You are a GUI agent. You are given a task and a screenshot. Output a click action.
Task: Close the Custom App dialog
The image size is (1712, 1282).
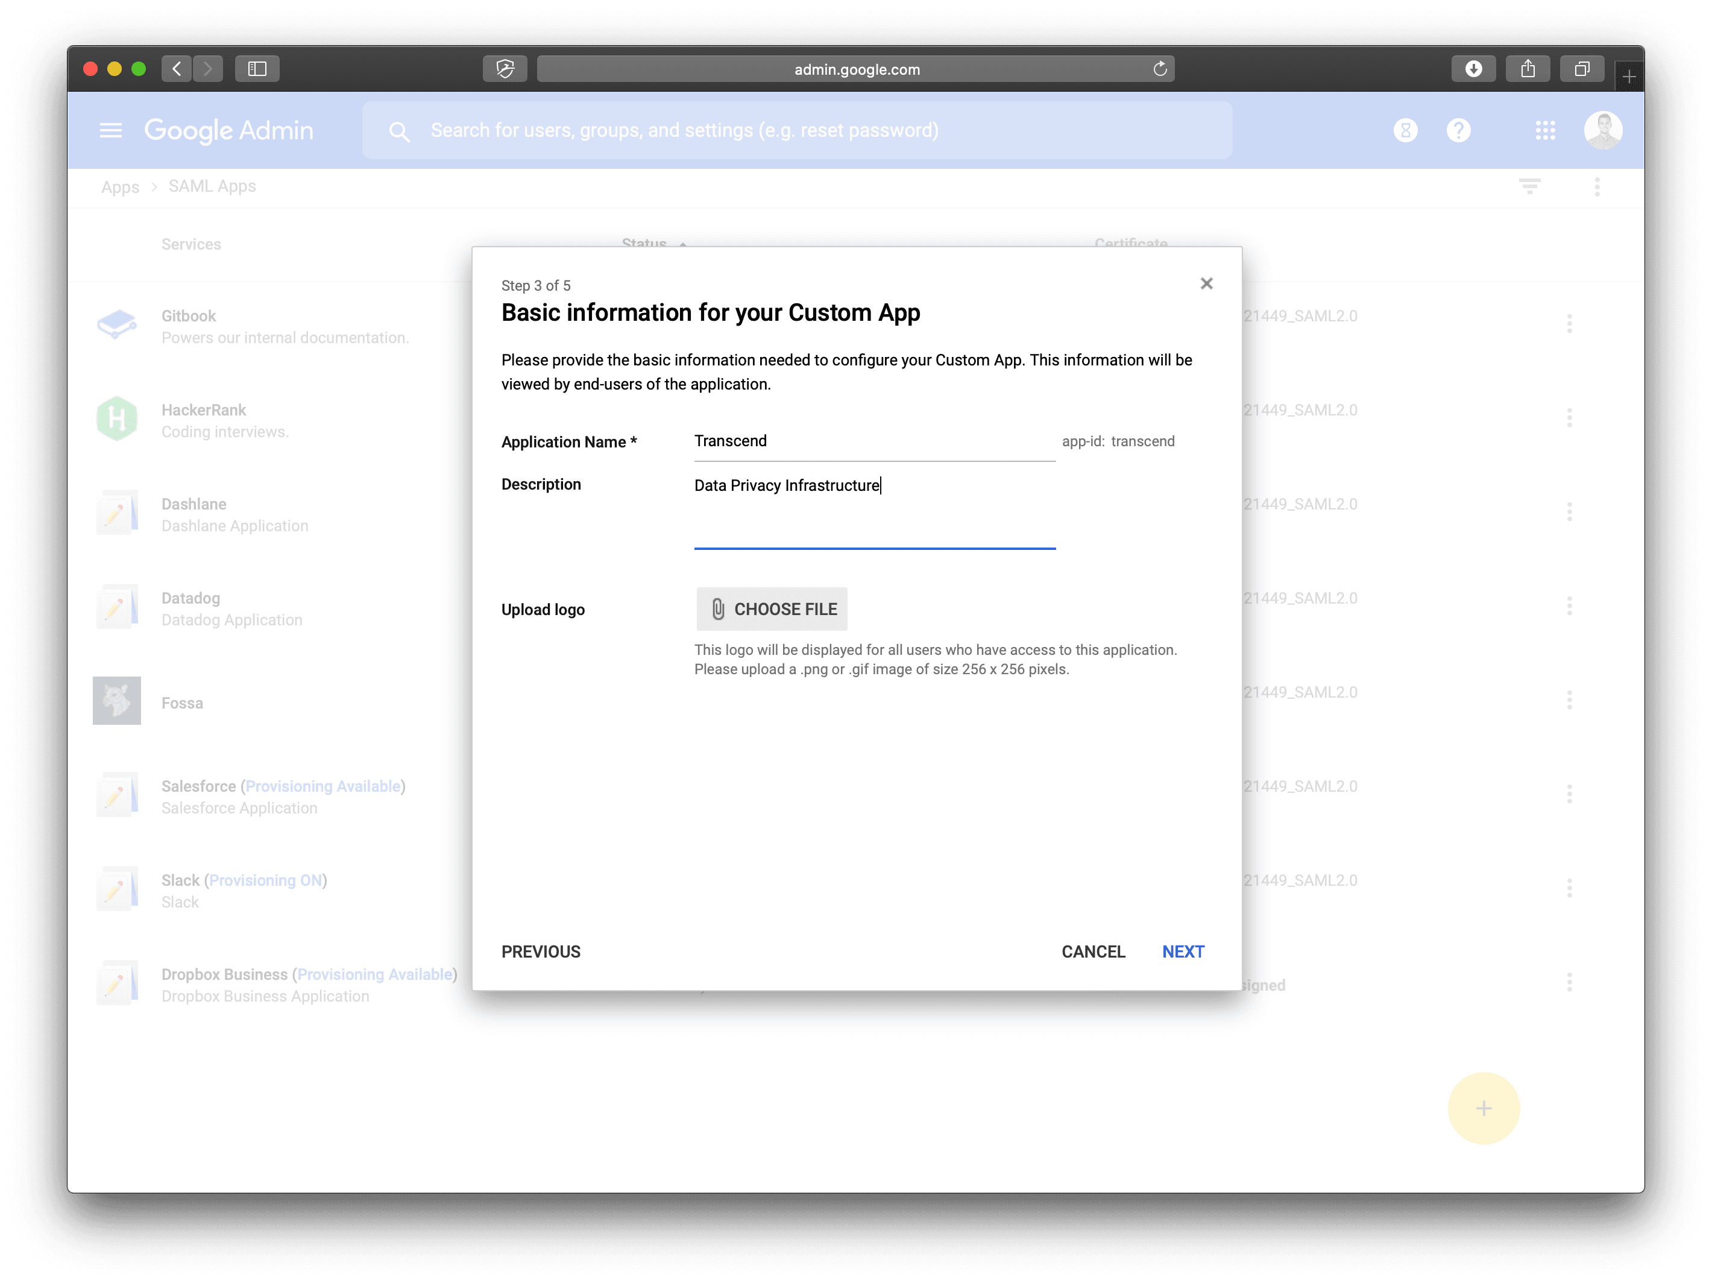(x=1206, y=283)
